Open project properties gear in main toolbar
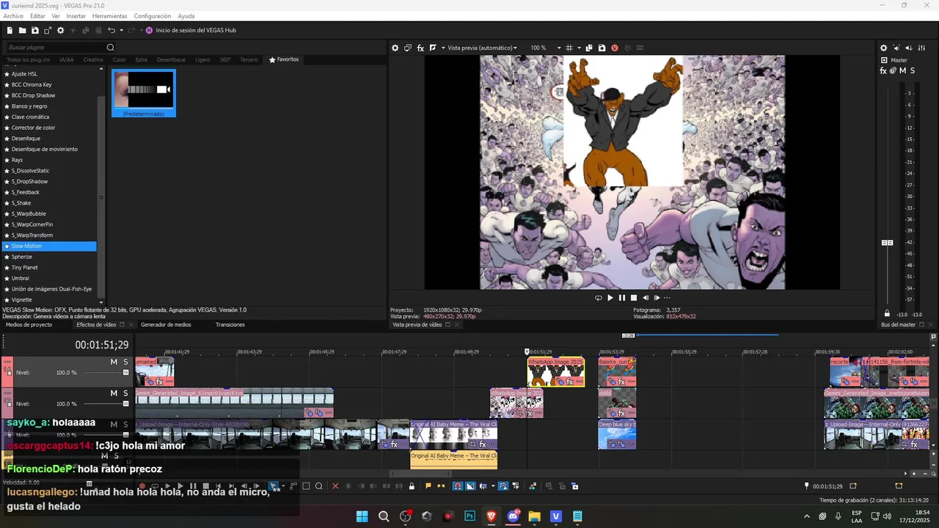939x528 pixels. click(x=61, y=30)
